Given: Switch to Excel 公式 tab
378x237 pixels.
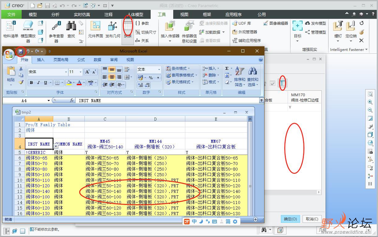Looking at the screenshot, I should point(81,60).
